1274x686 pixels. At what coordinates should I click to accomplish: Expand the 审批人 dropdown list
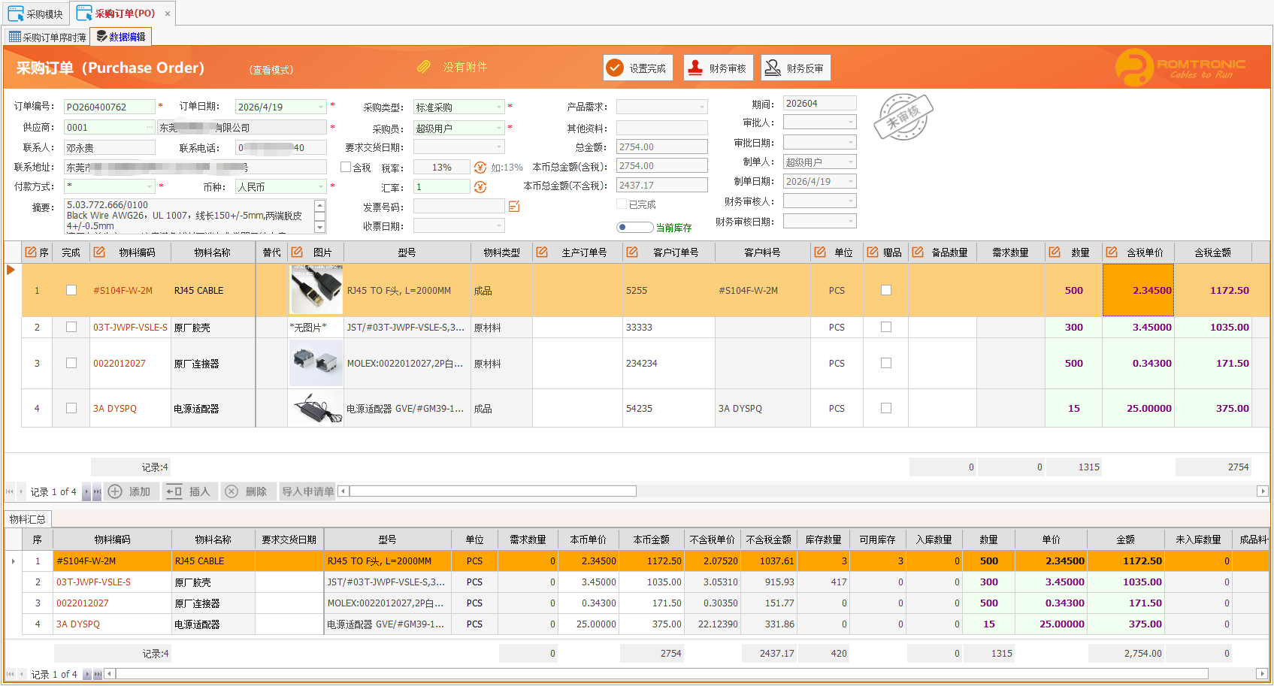[850, 122]
